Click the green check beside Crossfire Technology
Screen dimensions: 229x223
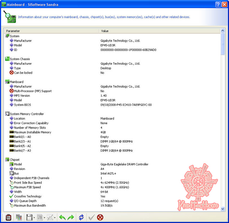coord(12,196)
